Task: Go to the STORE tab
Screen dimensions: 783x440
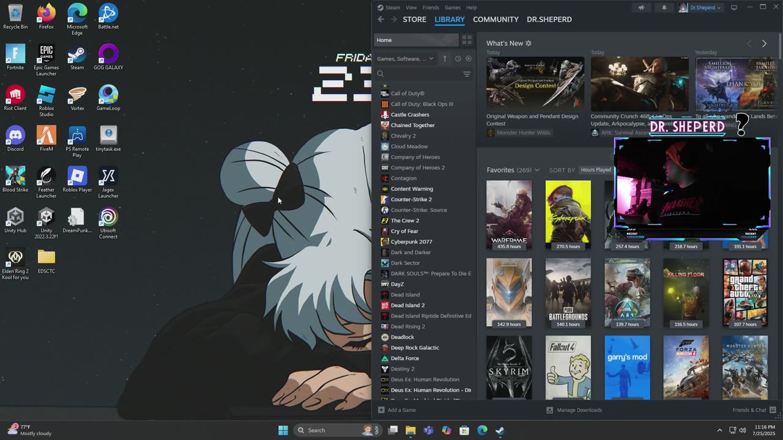Action: [414, 20]
